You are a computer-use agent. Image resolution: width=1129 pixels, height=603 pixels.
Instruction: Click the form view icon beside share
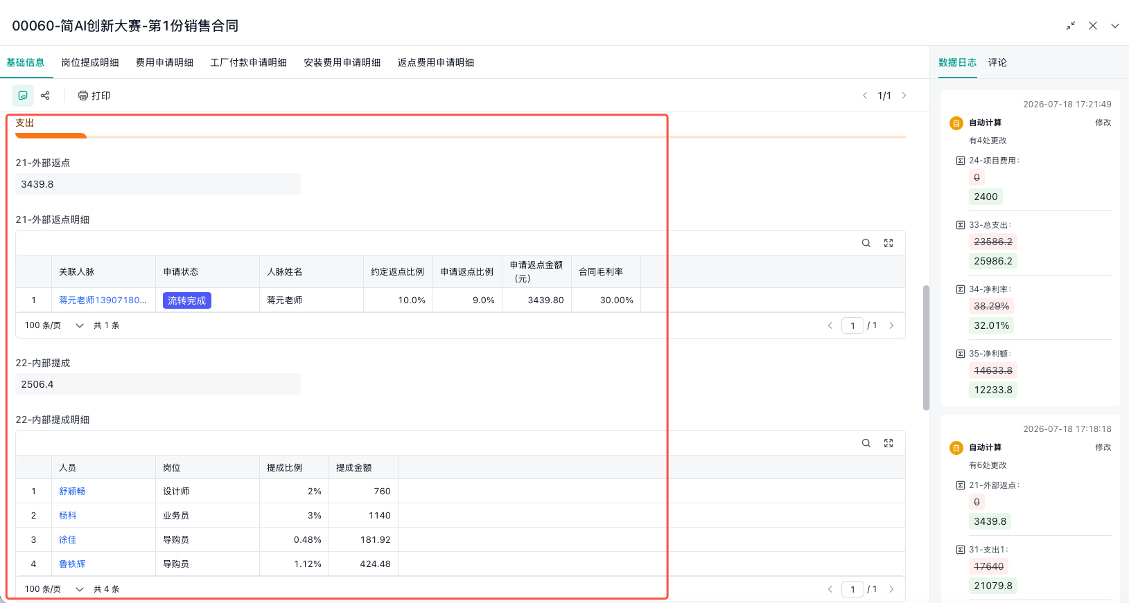point(23,96)
